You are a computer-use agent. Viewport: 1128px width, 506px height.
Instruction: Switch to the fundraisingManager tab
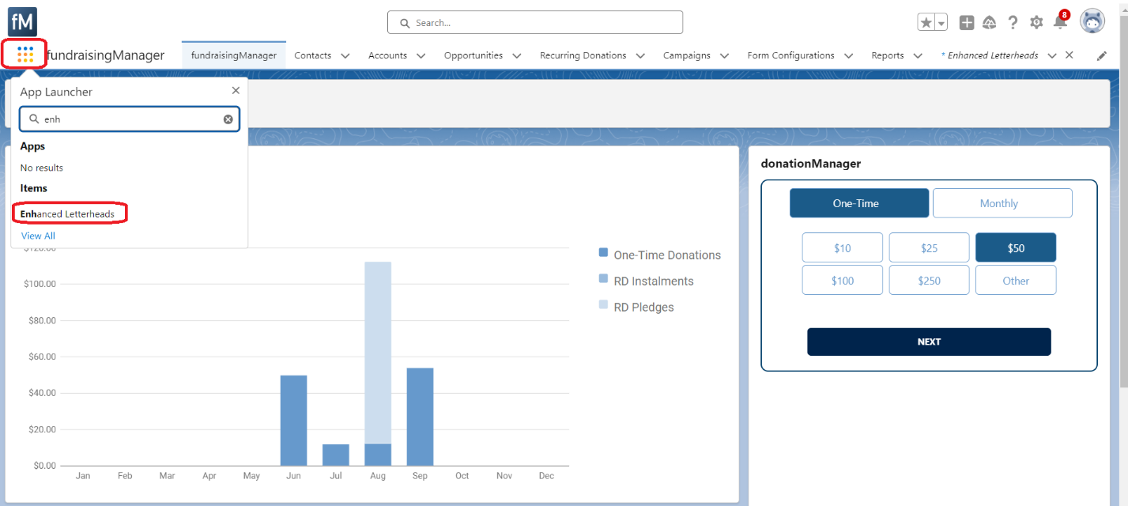click(234, 55)
